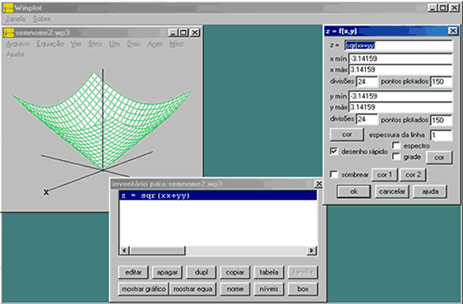Image resolution: width=463 pixels, height=304 pixels.
Task: Open line color with the cor button
Action: coord(346,134)
